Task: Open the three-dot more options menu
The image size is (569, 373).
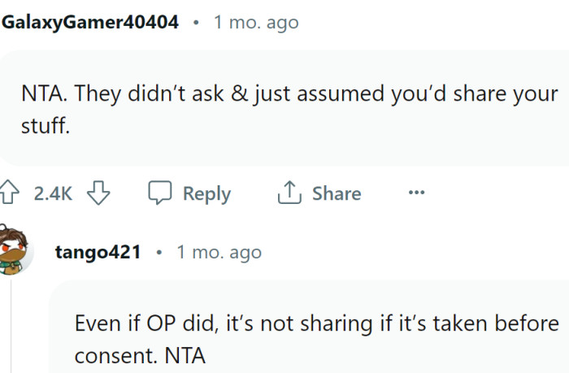Action: pyautogui.click(x=416, y=193)
